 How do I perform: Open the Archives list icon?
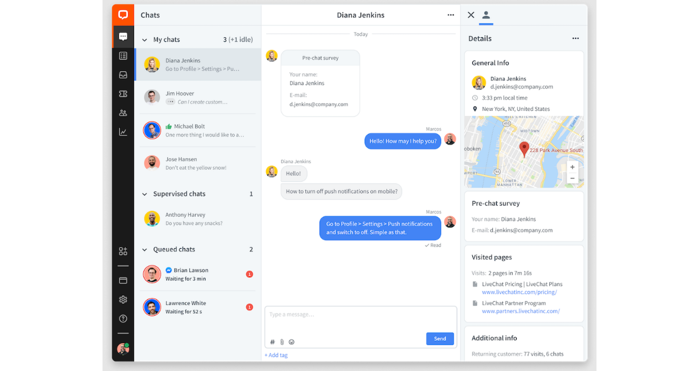point(123,56)
